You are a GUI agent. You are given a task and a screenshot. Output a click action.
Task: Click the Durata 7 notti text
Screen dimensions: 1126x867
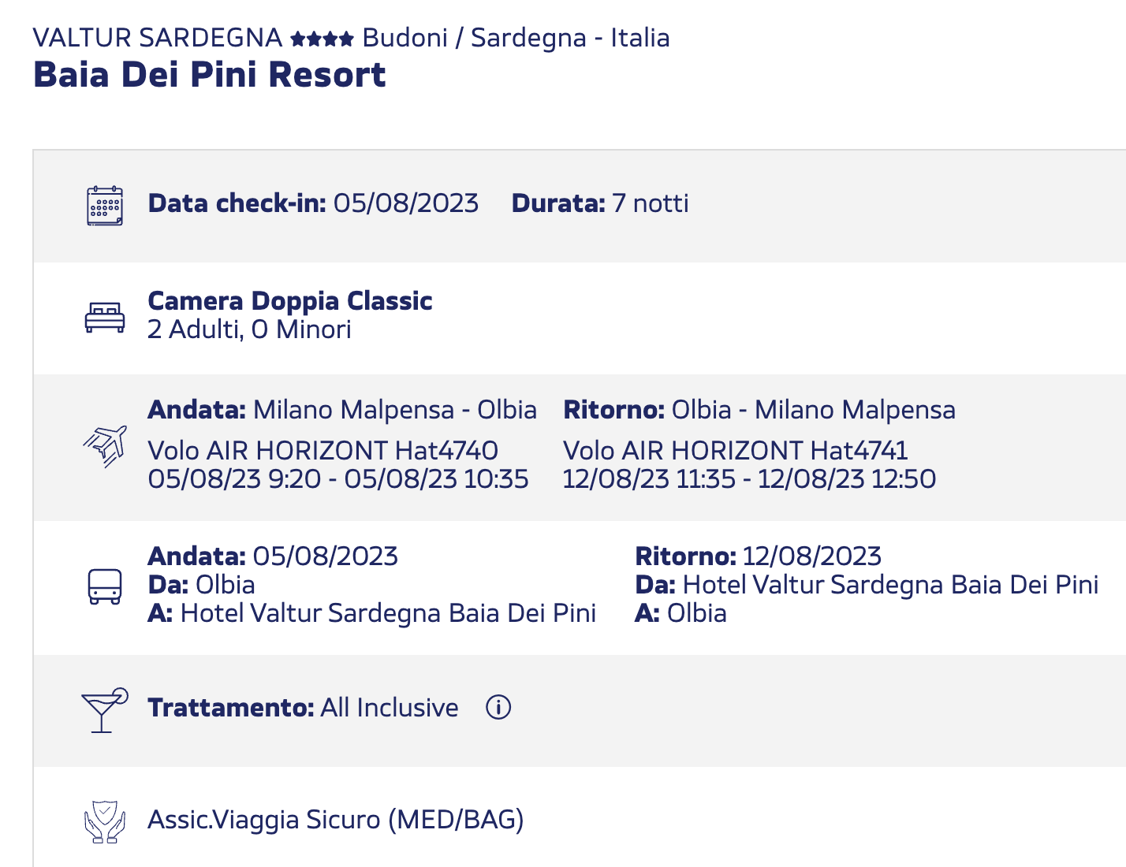pos(600,203)
